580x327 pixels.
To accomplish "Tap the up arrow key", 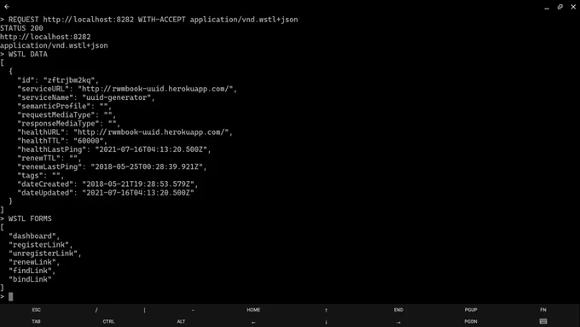I will point(326,310).
